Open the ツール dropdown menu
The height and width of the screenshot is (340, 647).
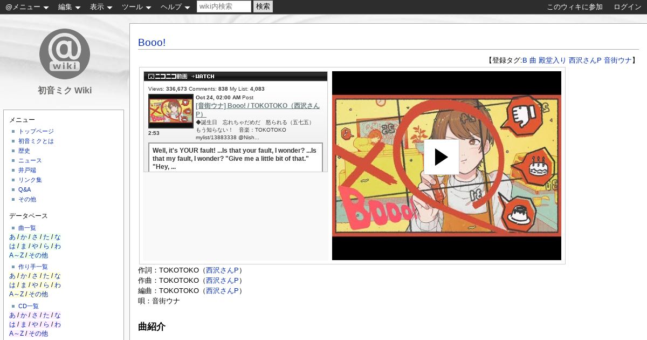tap(136, 7)
